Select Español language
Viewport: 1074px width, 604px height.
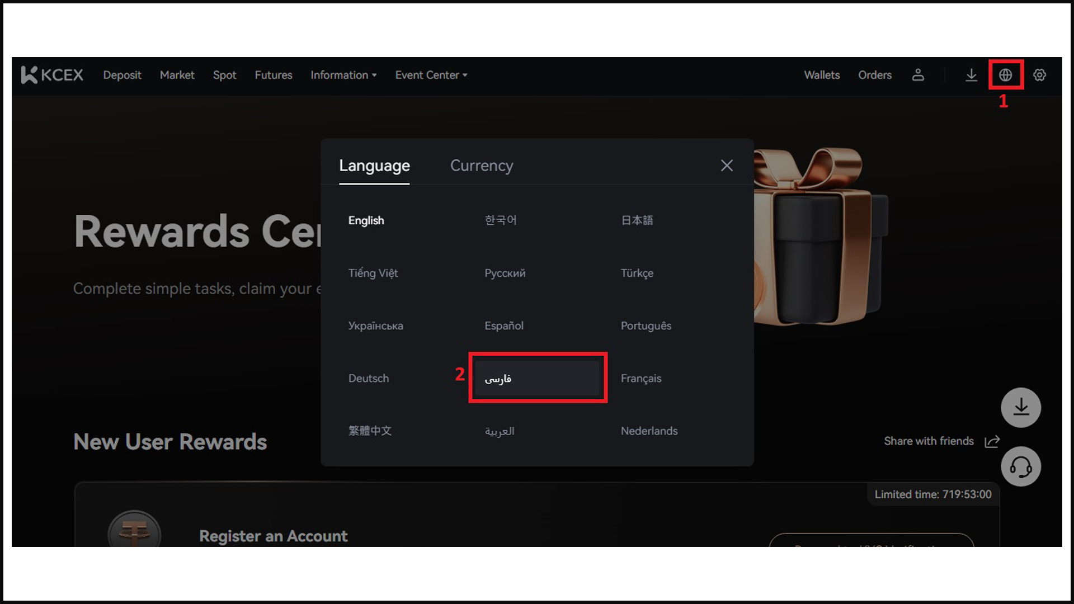pos(504,325)
